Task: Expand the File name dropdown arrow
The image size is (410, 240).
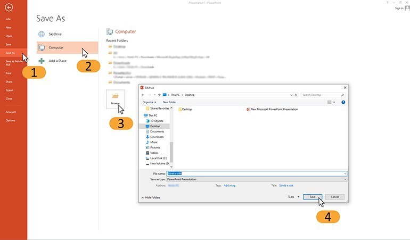Action: [345, 173]
